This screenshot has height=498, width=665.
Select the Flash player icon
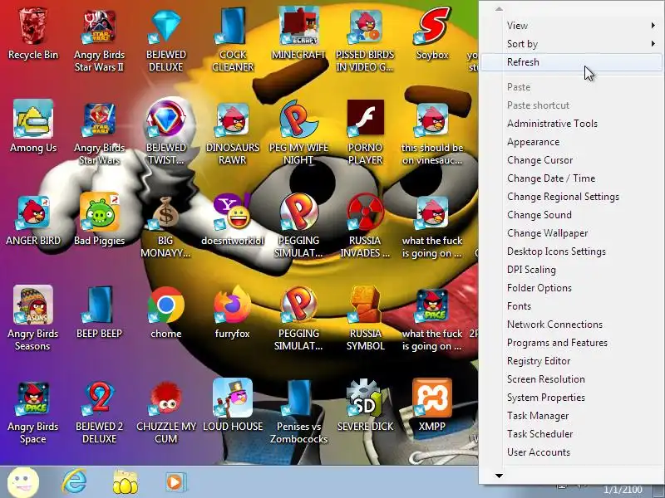[x=365, y=118]
